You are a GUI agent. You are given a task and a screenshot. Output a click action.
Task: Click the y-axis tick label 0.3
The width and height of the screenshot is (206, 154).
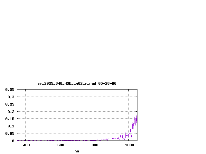[x=11, y=97]
